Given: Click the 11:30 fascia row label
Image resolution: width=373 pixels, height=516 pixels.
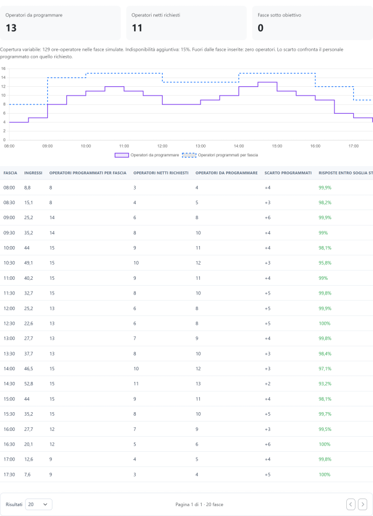Looking at the screenshot, I should tap(9, 293).
